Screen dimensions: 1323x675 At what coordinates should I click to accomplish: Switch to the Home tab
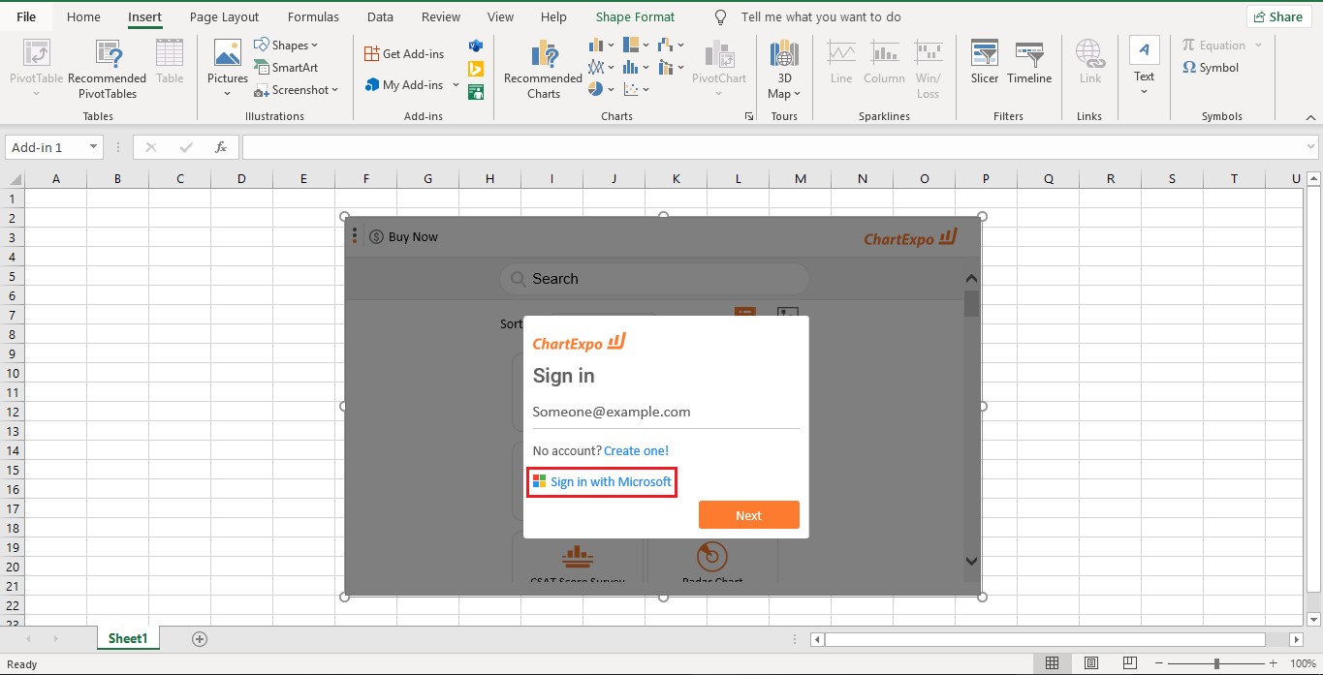point(83,16)
